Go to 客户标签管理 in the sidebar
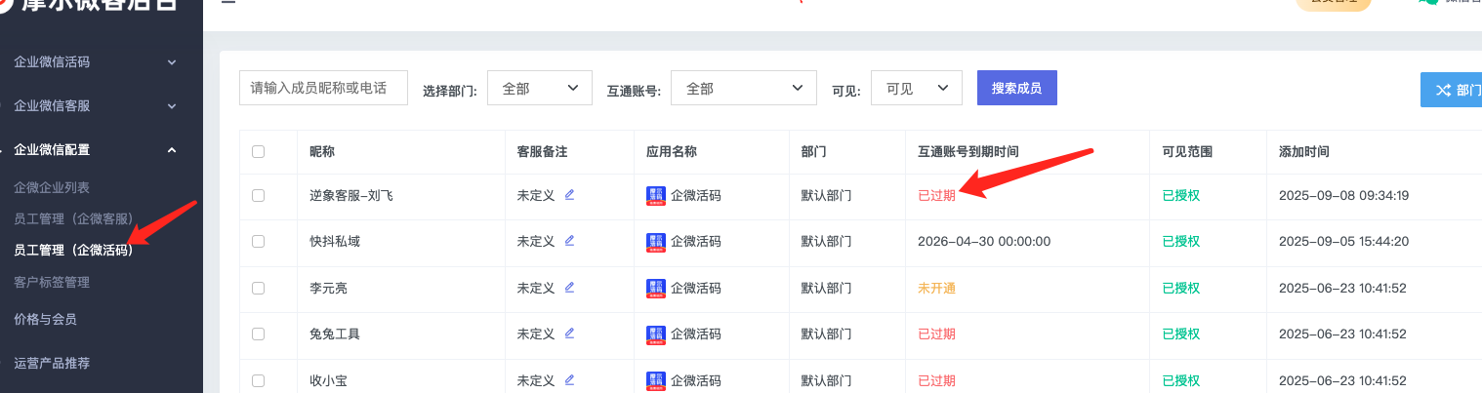 (x=52, y=282)
